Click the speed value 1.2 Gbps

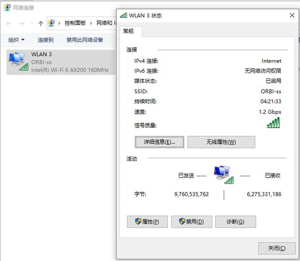270,112
